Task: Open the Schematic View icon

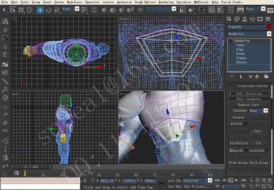Action: (220, 10)
